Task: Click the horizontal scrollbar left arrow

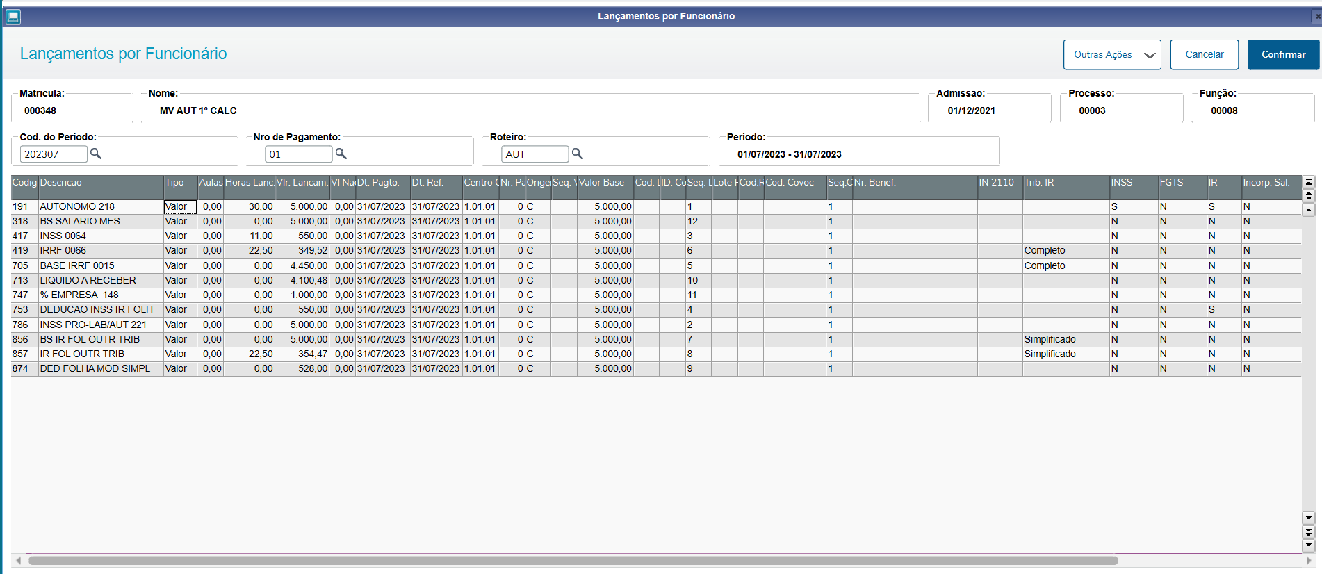Action: click(x=18, y=560)
